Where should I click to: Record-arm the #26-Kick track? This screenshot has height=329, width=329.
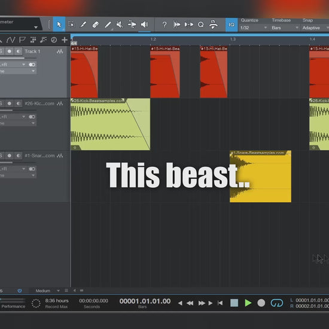click(9, 103)
